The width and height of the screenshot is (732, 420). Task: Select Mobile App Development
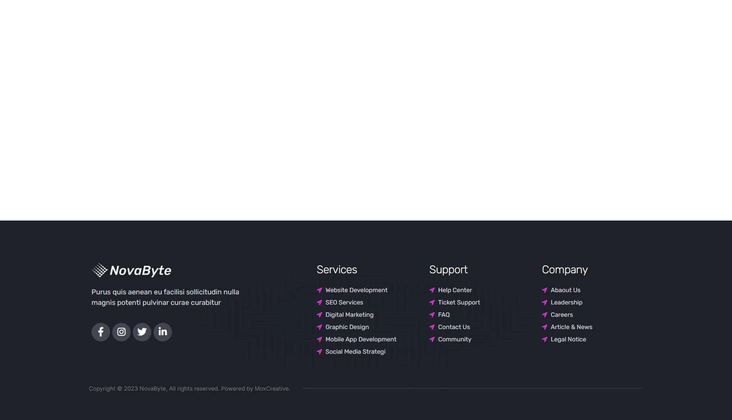[360, 339]
